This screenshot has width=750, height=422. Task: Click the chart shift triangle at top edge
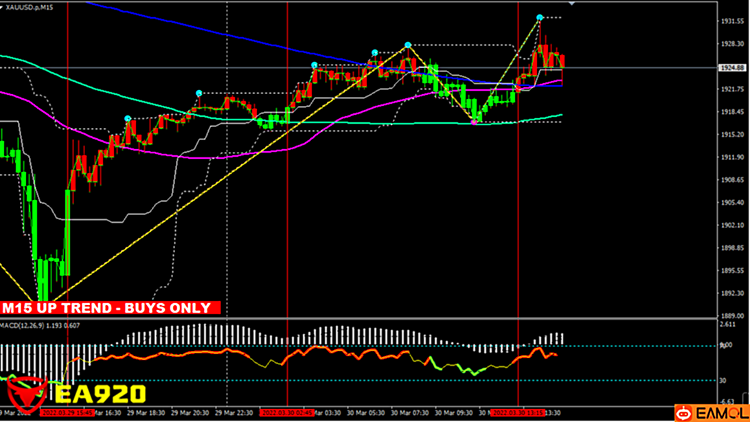pos(571,3)
